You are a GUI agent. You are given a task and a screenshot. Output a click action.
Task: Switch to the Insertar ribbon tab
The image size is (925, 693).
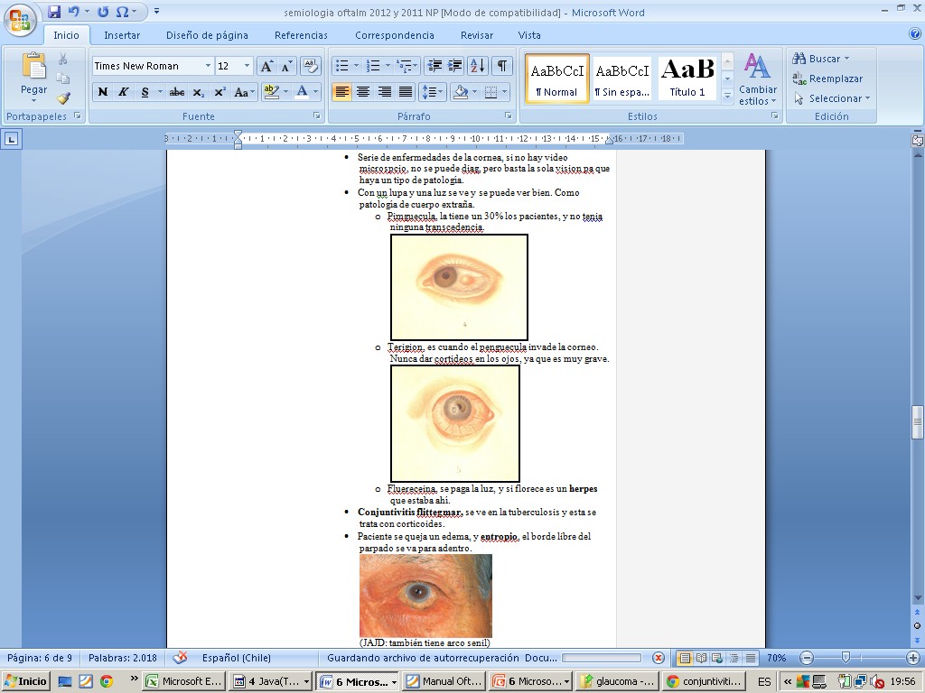point(122,35)
